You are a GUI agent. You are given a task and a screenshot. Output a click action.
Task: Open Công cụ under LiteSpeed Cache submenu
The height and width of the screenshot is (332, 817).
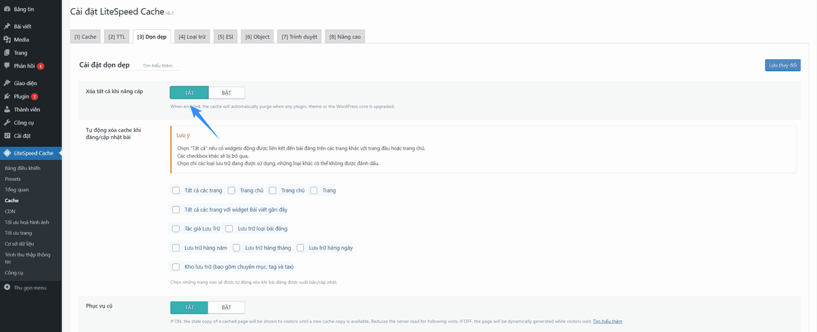tap(14, 272)
